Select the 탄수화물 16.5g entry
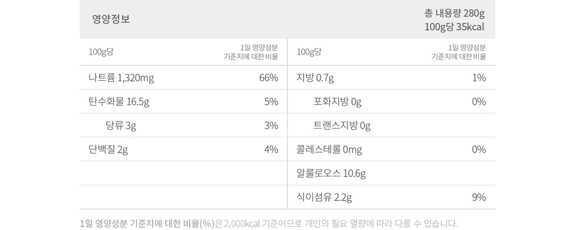The height and width of the screenshot is (230, 575). tap(118, 102)
